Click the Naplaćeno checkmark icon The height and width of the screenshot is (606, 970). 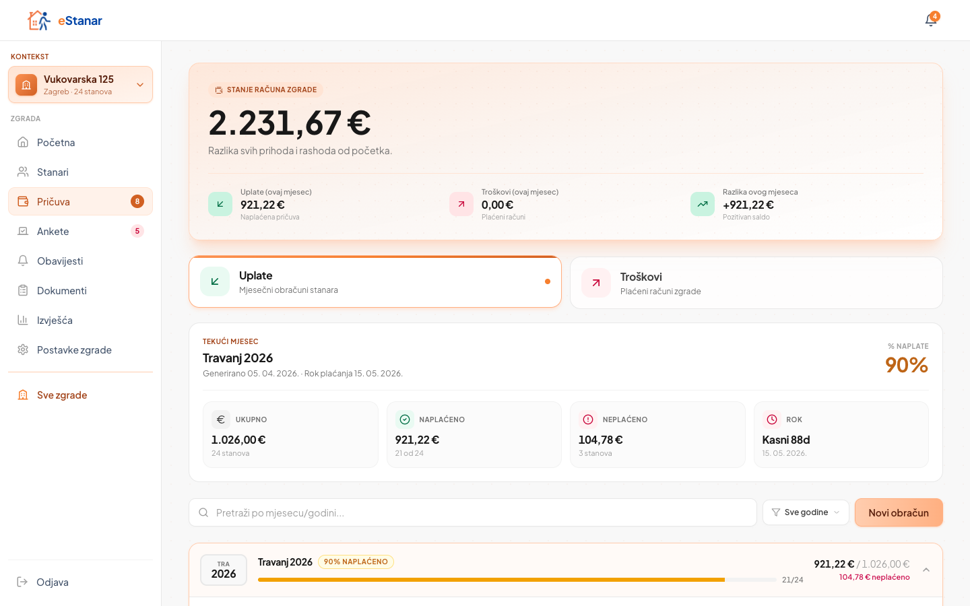pyautogui.click(x=405, y=419)
